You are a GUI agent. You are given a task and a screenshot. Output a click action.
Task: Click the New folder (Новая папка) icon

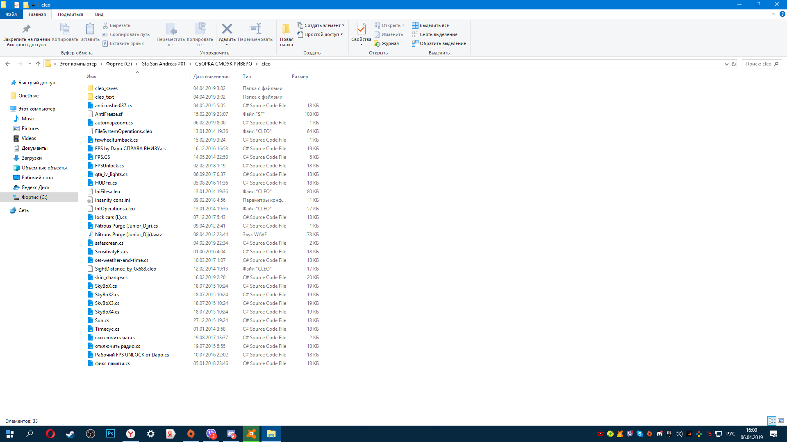286,29
